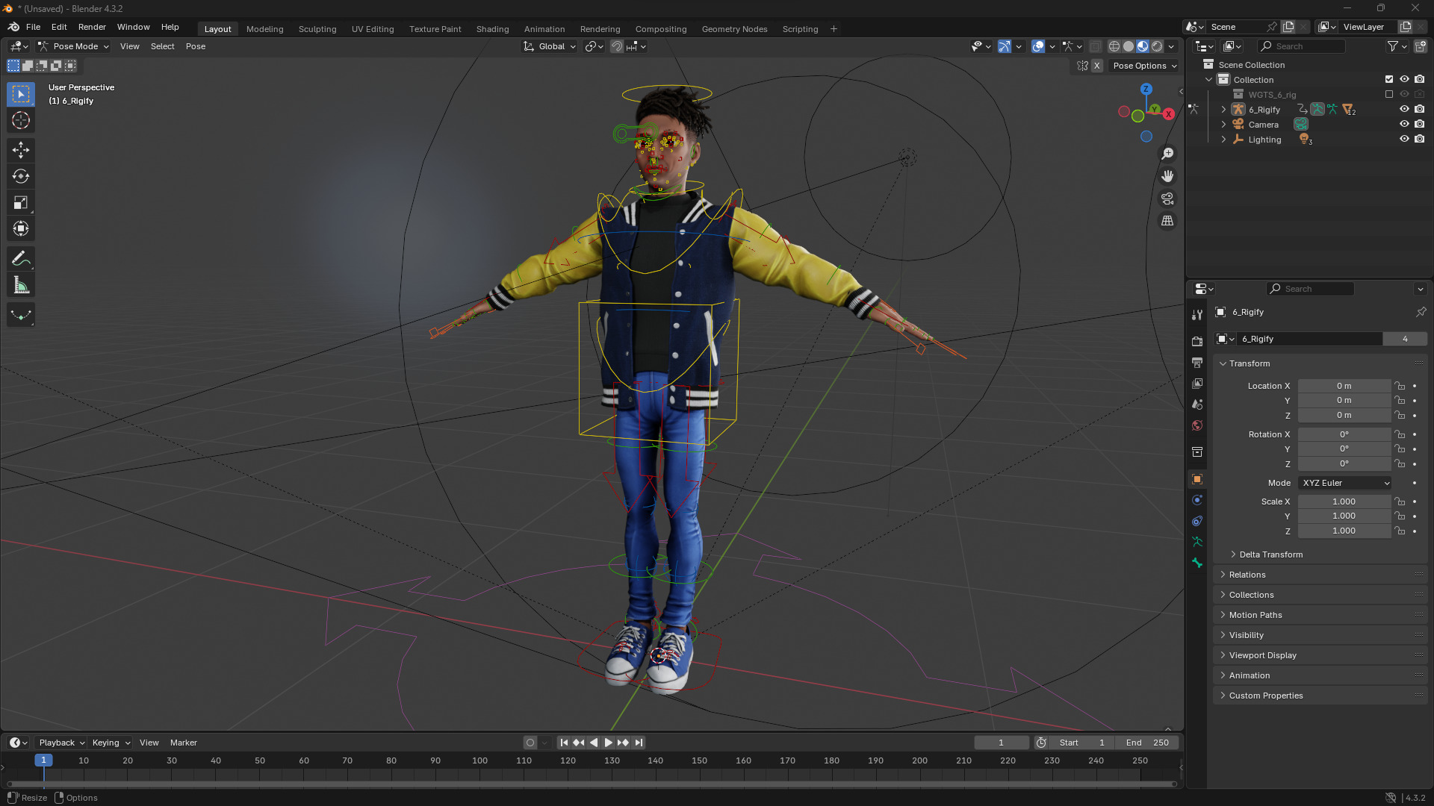Open the XYZ Euler rotation mode dropdown
Viewport: 1434px width, 806px height.
1345,483
